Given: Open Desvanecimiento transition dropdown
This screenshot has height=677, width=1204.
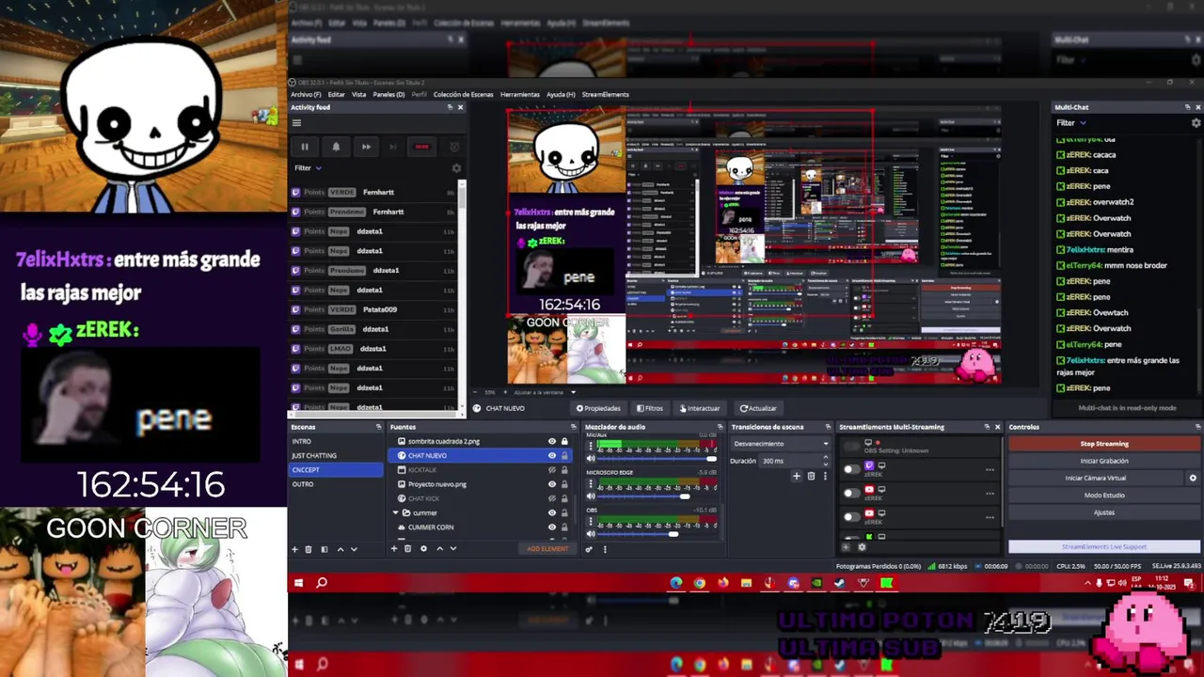Looking at the screenshot, I should pos(781,444).
